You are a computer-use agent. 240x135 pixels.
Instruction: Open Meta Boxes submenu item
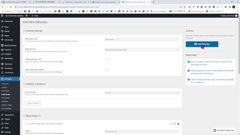tap(6, 94)
